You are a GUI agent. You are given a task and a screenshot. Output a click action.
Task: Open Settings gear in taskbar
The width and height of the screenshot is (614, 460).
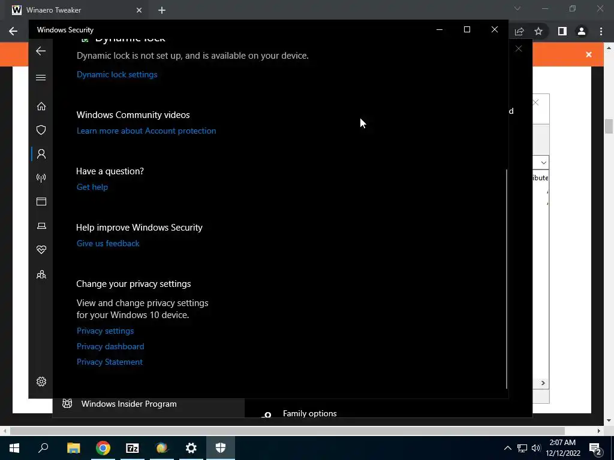pos(191,448)
